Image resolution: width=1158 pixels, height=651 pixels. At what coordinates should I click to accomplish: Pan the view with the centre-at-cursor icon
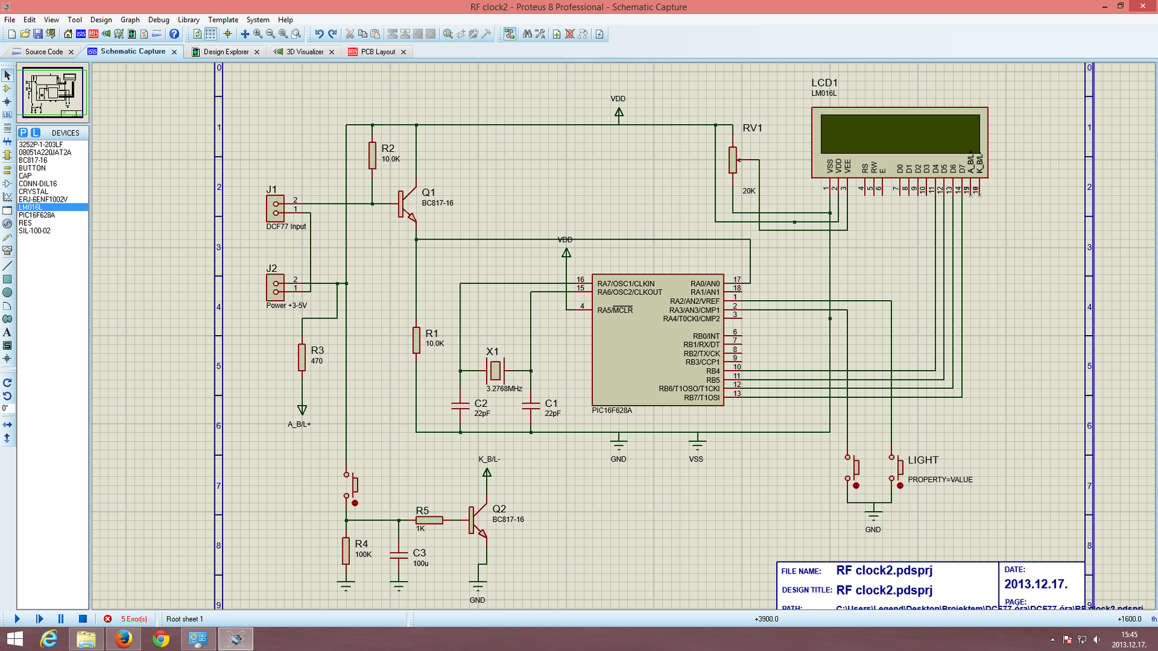(x=245, y=34)
